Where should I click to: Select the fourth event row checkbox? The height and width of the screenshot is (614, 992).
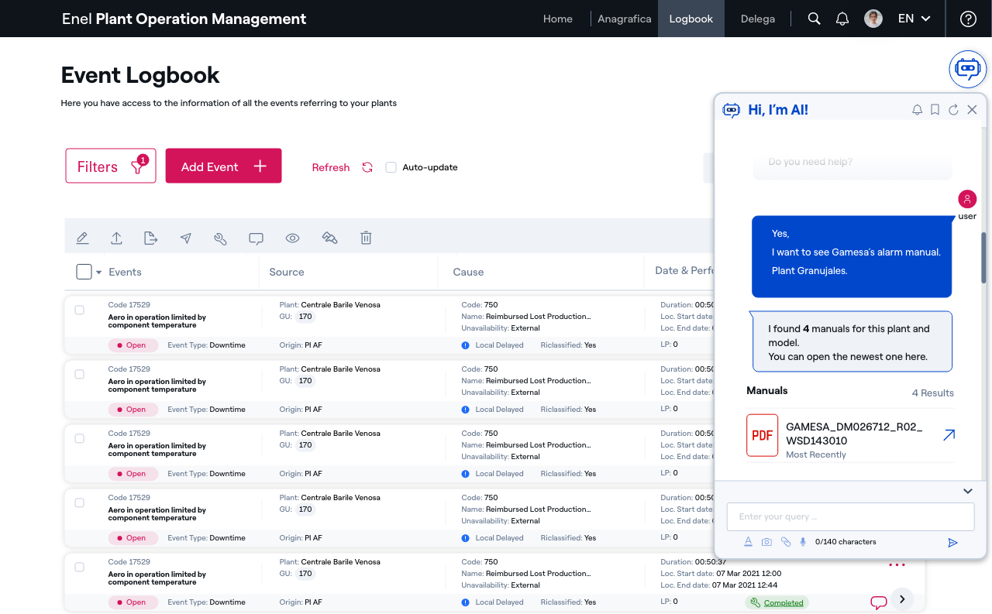pos(79,503)
